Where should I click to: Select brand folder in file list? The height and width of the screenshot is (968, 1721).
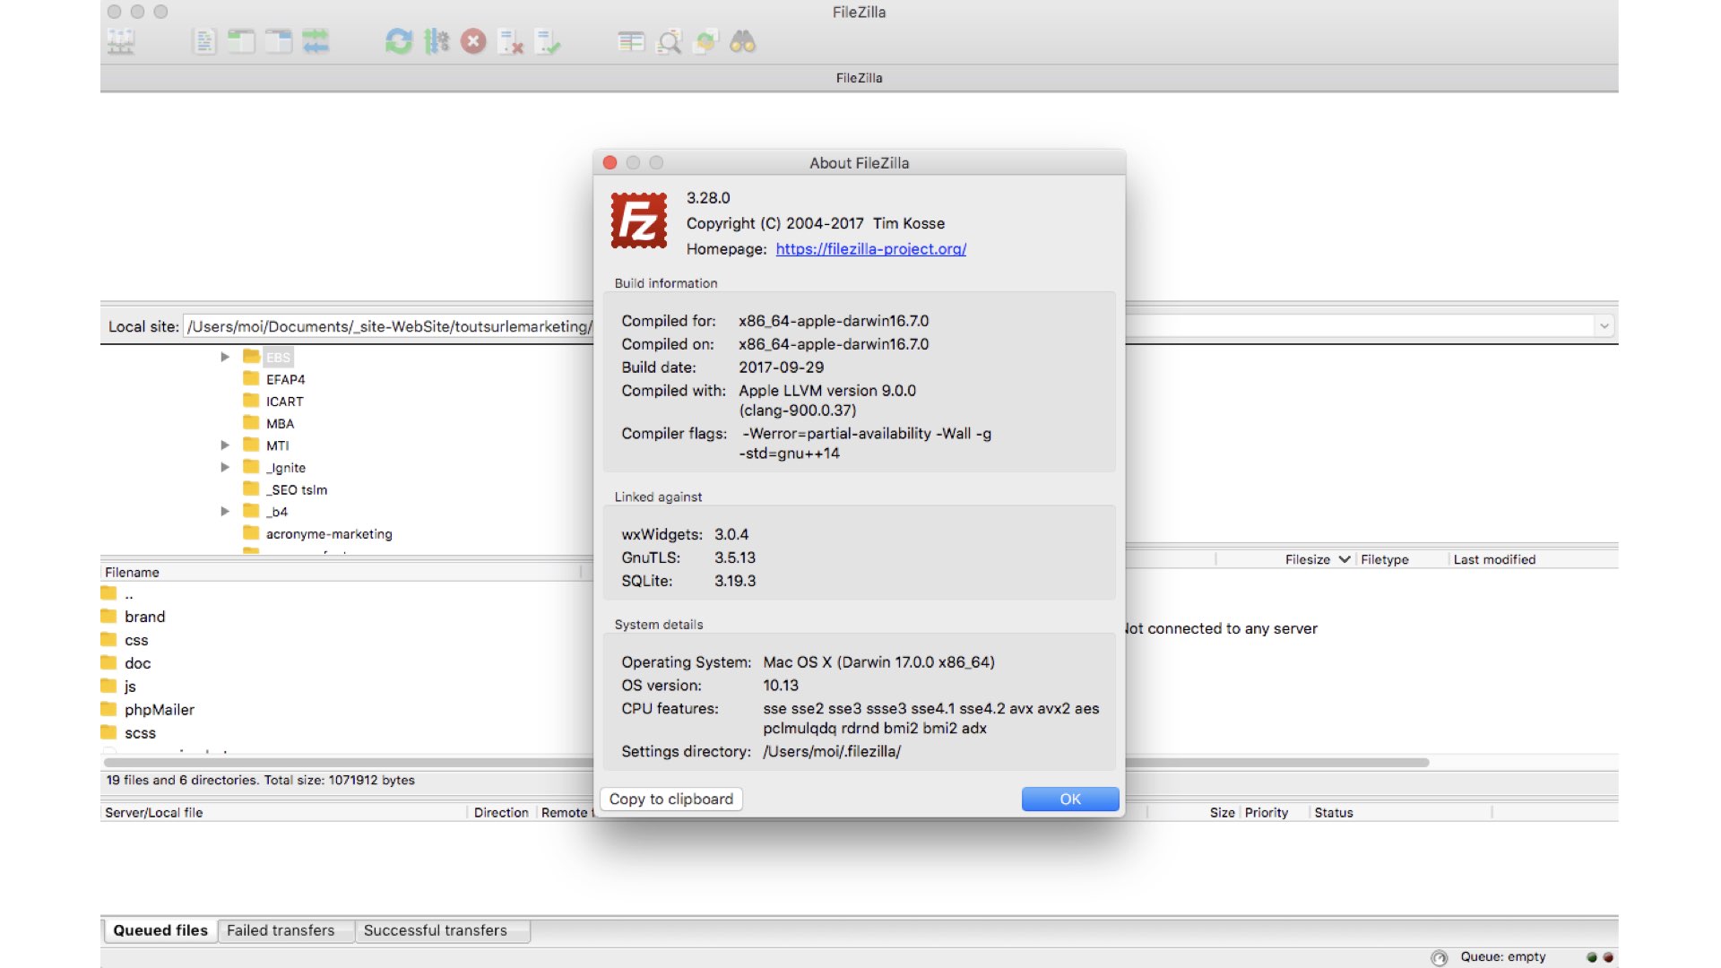pyautogui.click(x=144, y=617)
